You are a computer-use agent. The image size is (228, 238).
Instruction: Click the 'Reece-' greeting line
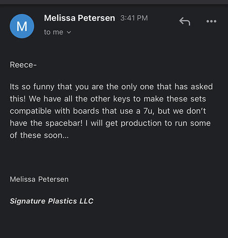tap(23, 65)
